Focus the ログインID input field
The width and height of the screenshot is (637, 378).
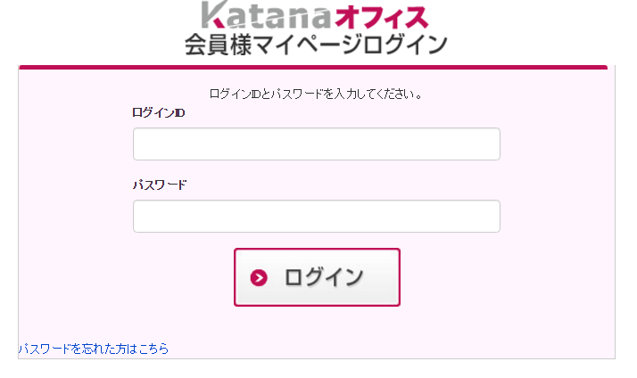[316, 144]
